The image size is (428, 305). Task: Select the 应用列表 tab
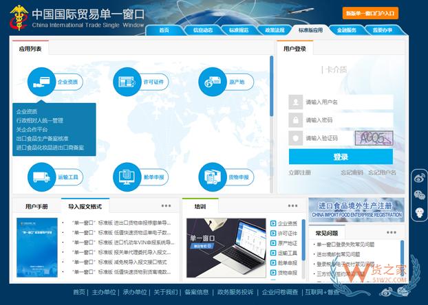pos(30,49)
